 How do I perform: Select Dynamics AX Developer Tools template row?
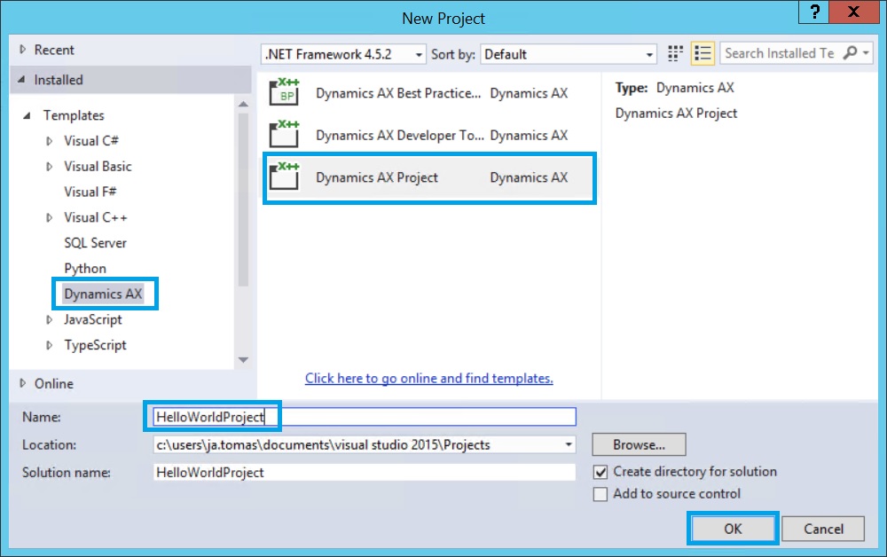(x=429, y=135)
